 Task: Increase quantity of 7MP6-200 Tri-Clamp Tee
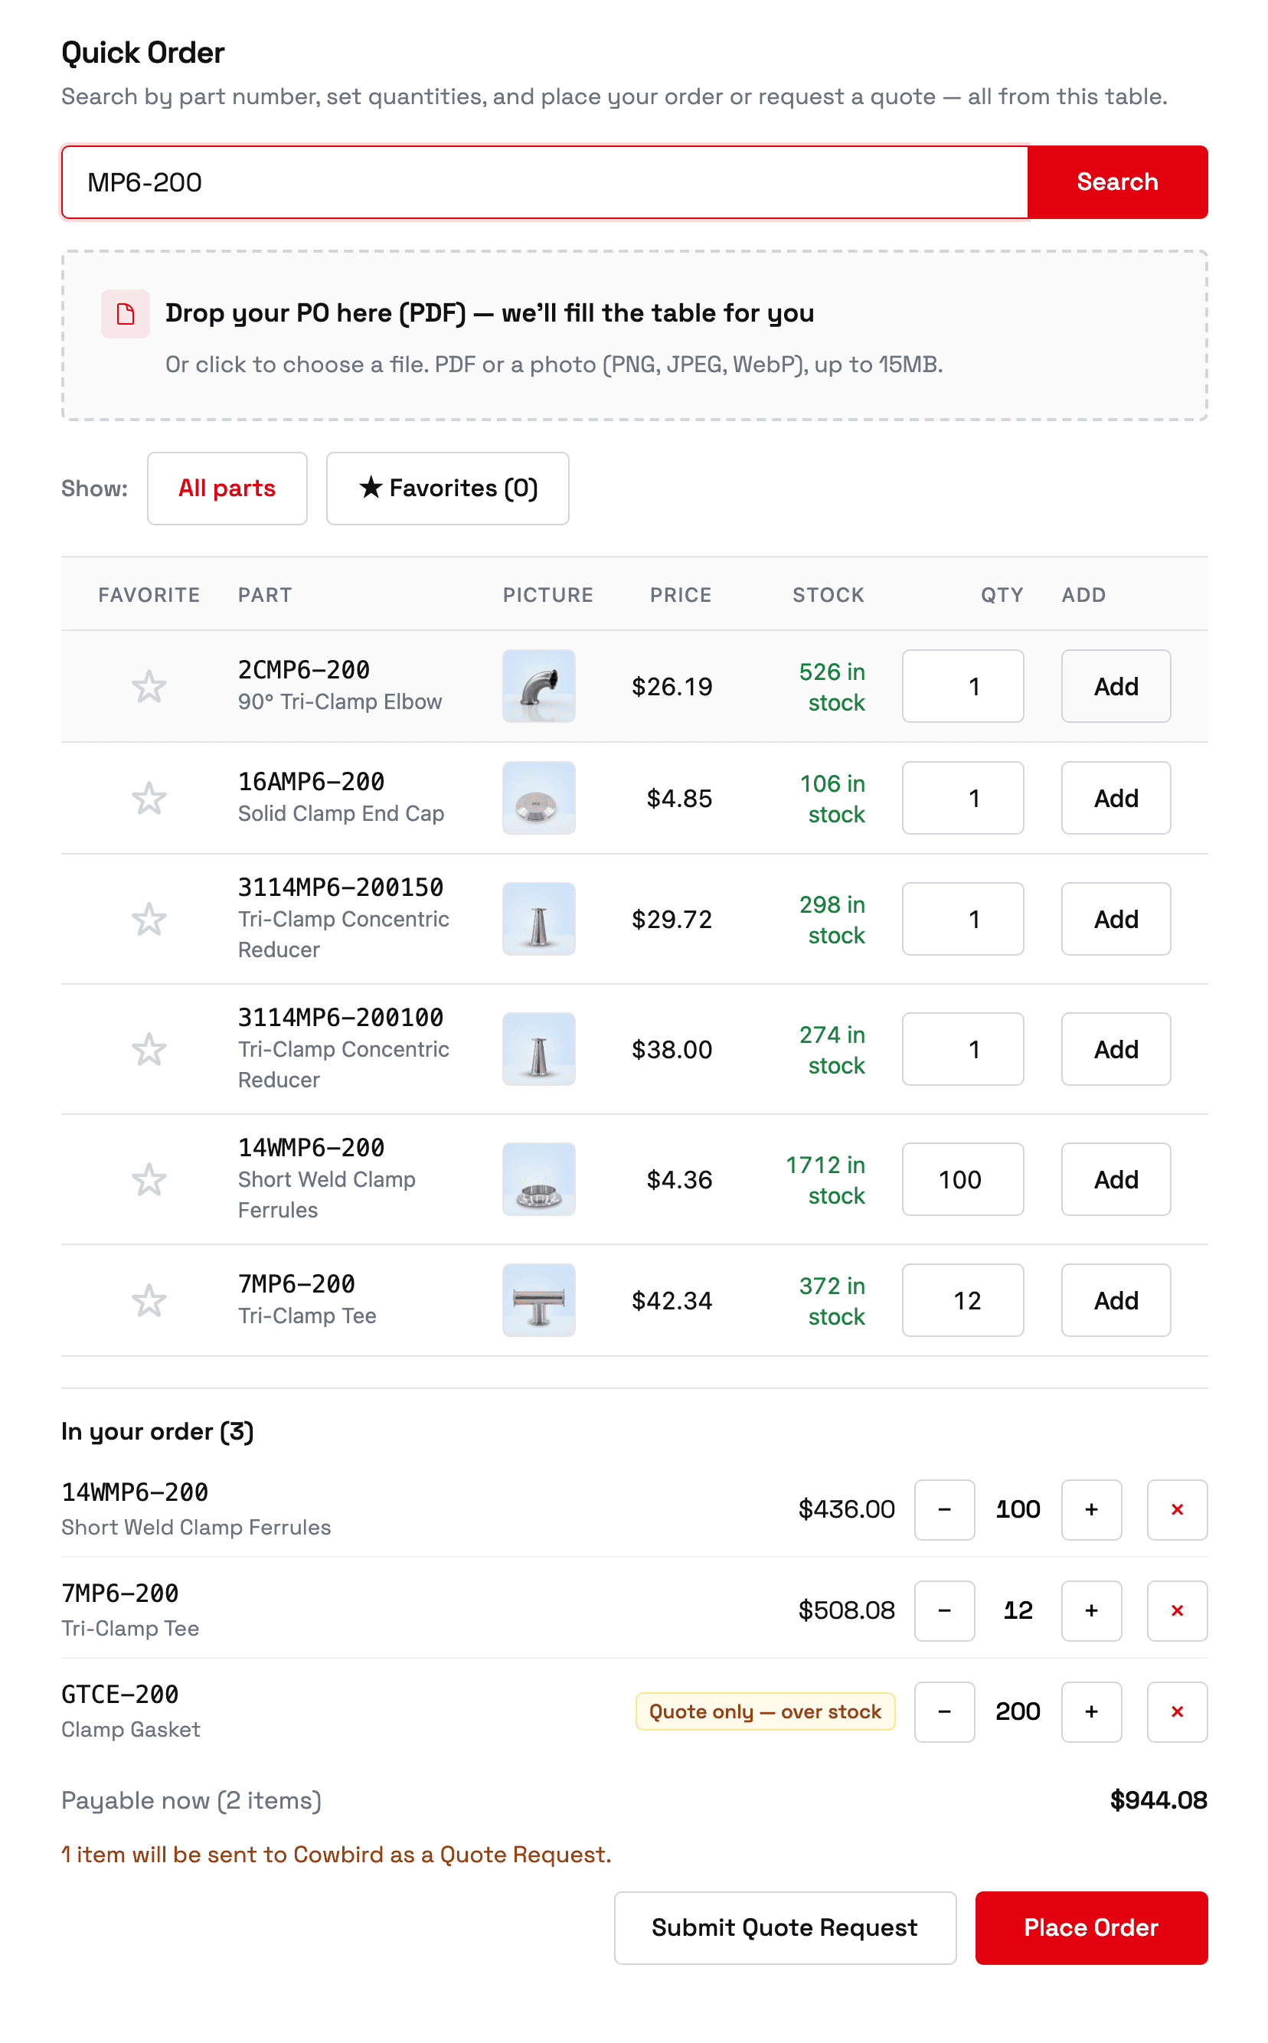[1091, 1610]
